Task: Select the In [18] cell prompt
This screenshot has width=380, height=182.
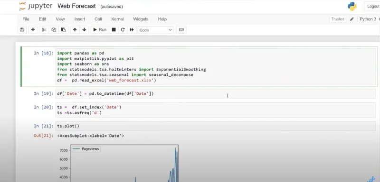Action: (x=43, y=53)
